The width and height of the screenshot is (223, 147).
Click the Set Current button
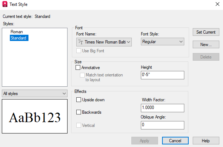pyautogui.click(x=206, y=32)
